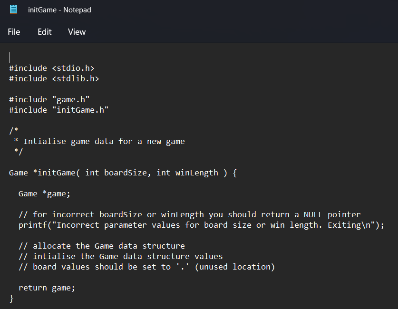The height and width of the screenshot is (309, 398).
Task: Click the 'return game;' line
Action: [47, 288]
